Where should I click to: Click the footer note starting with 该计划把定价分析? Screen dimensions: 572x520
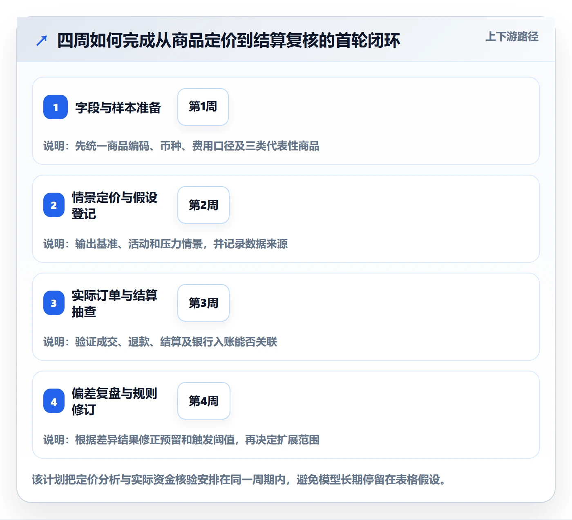tap(239, 479)
